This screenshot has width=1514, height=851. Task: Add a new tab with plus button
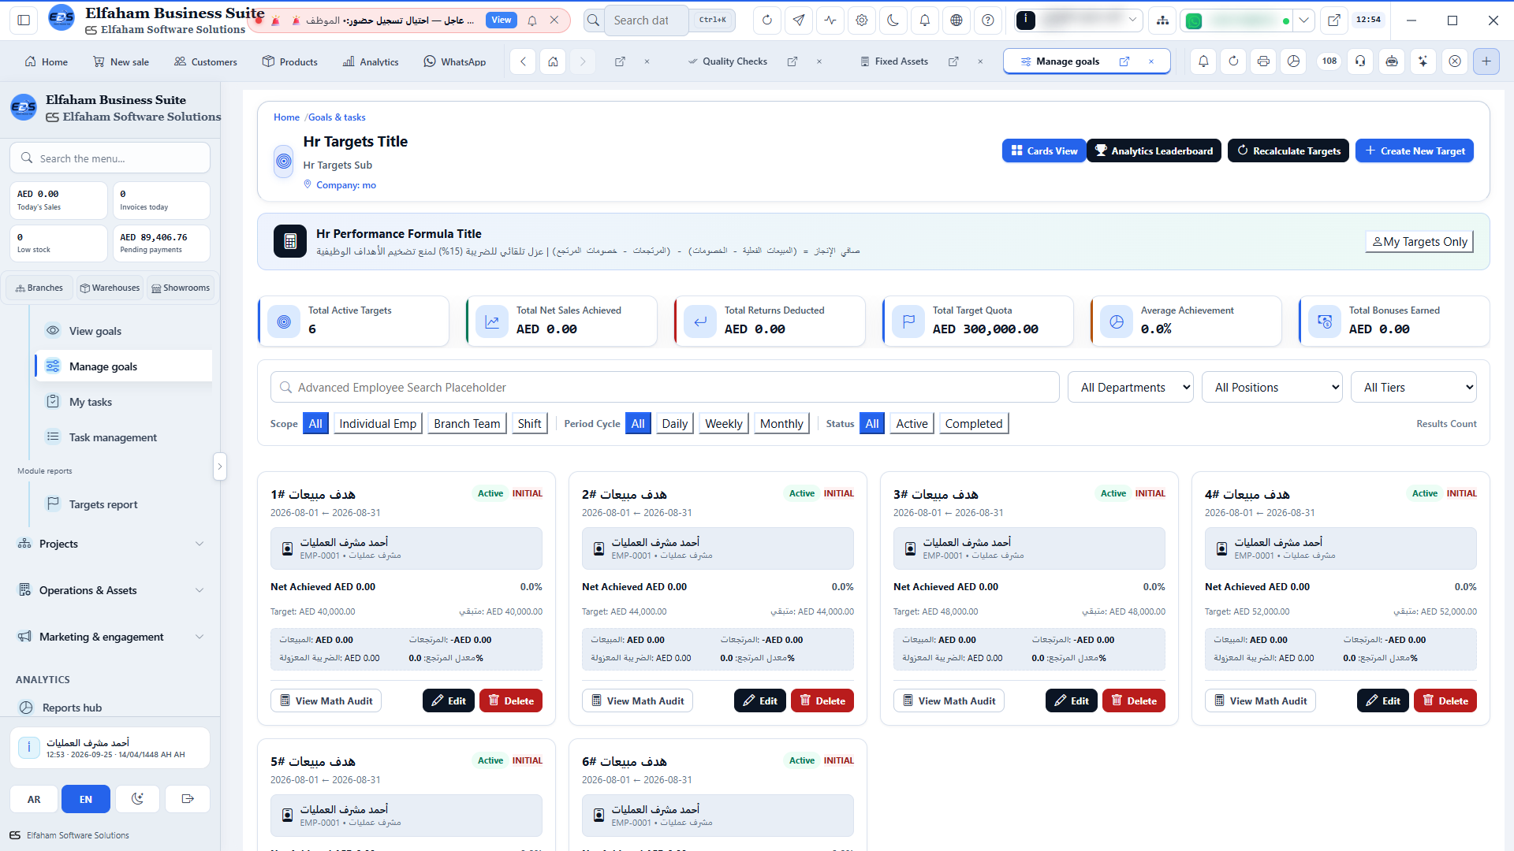pos(1486,61)
